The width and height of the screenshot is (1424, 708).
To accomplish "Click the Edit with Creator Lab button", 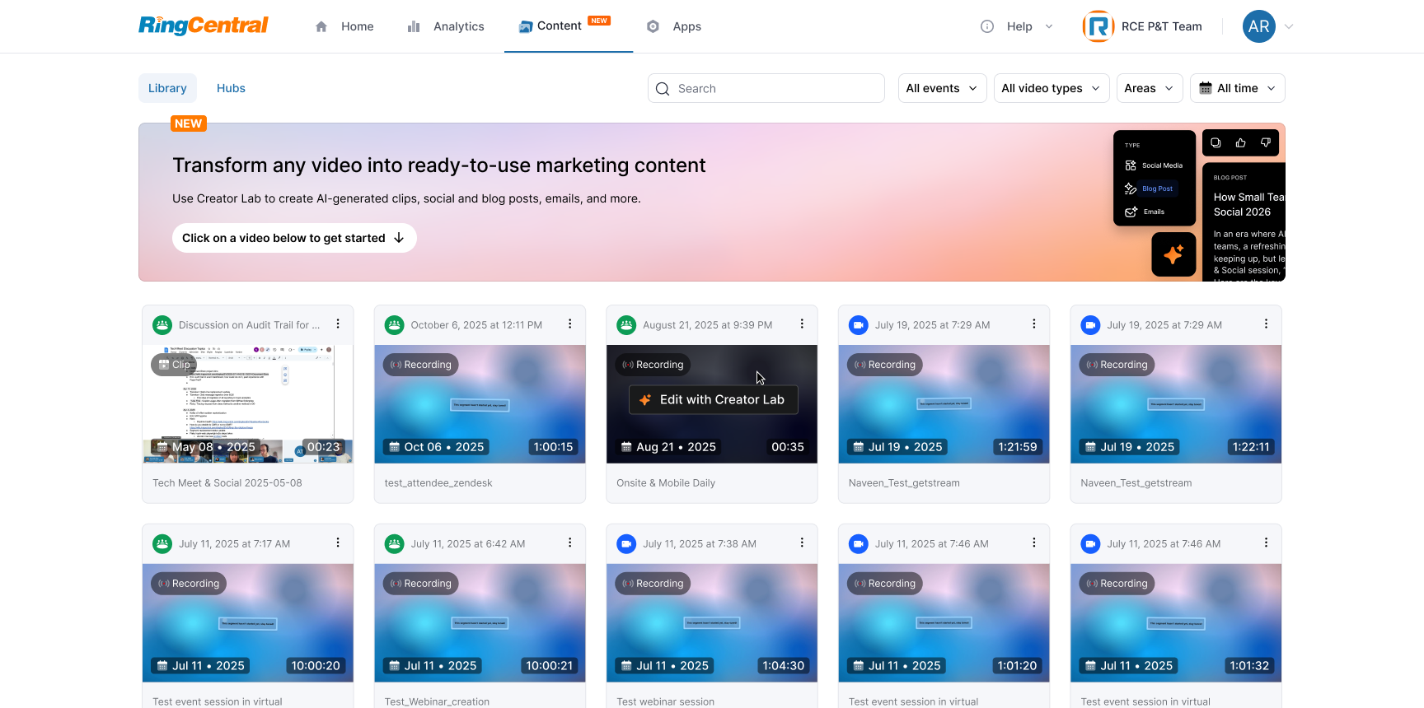I will tap(714, 399).
